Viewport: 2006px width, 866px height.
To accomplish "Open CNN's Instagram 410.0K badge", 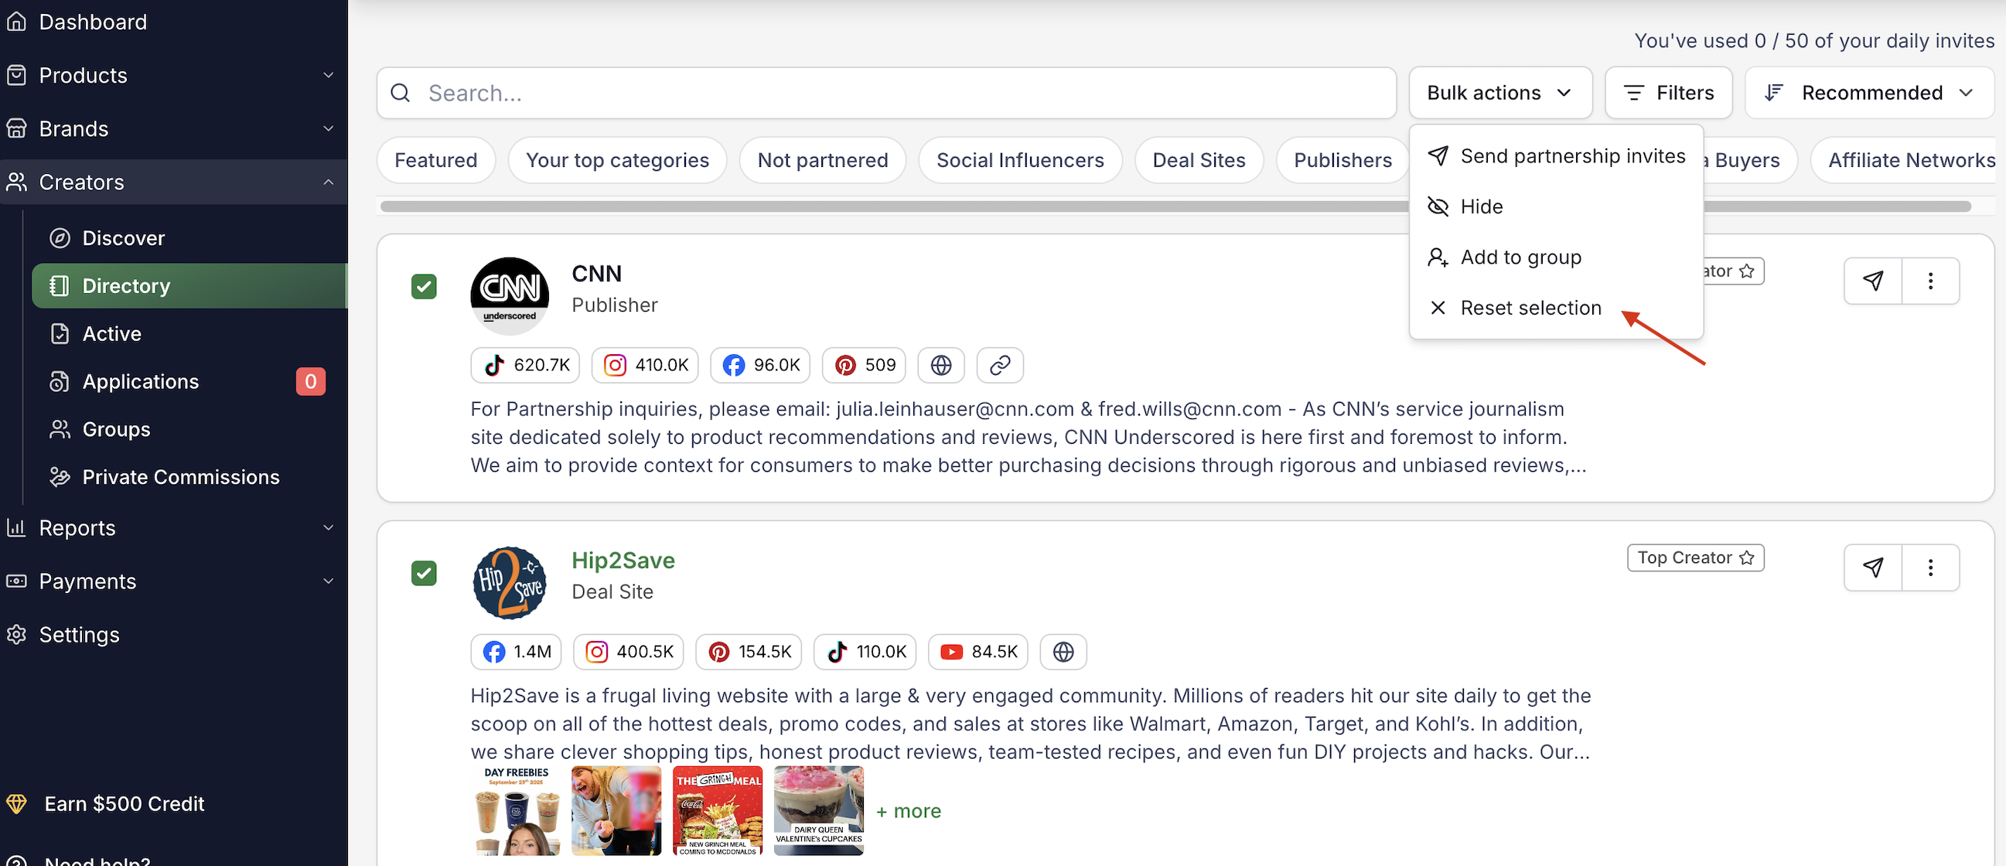I will coord(645,365).
